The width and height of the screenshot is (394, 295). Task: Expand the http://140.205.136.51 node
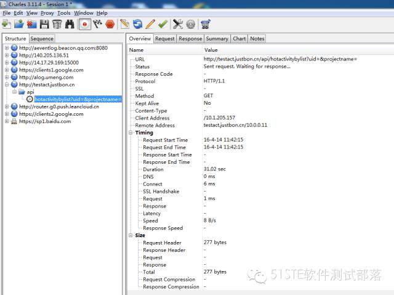[7, 55]
